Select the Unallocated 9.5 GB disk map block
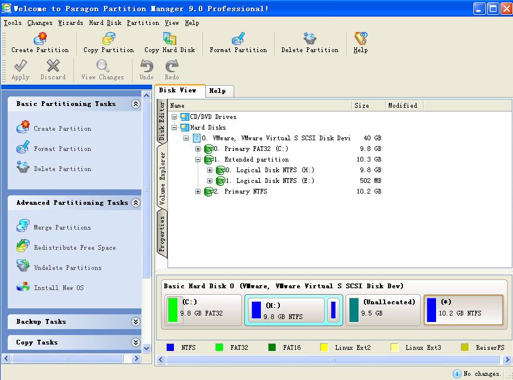Viewport: 513px width, 380px height. click(x=383, y=310)
